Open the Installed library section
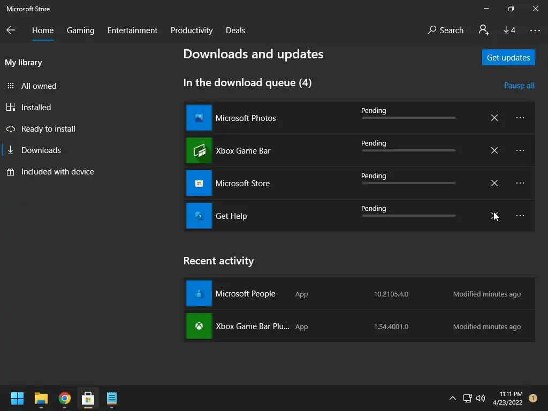Image resolution: width=548 pixels, height=411 pixels. [36, 107]
